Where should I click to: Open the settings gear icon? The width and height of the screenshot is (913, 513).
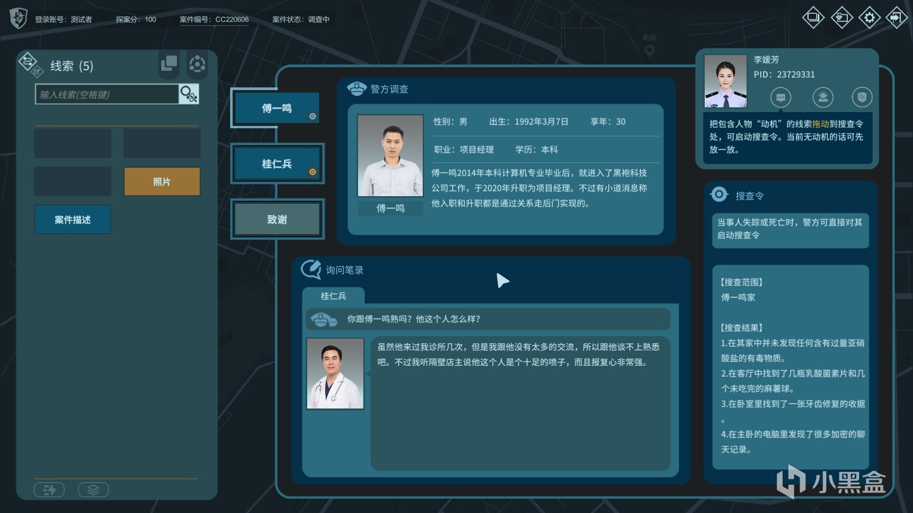[x=869, y=18]
